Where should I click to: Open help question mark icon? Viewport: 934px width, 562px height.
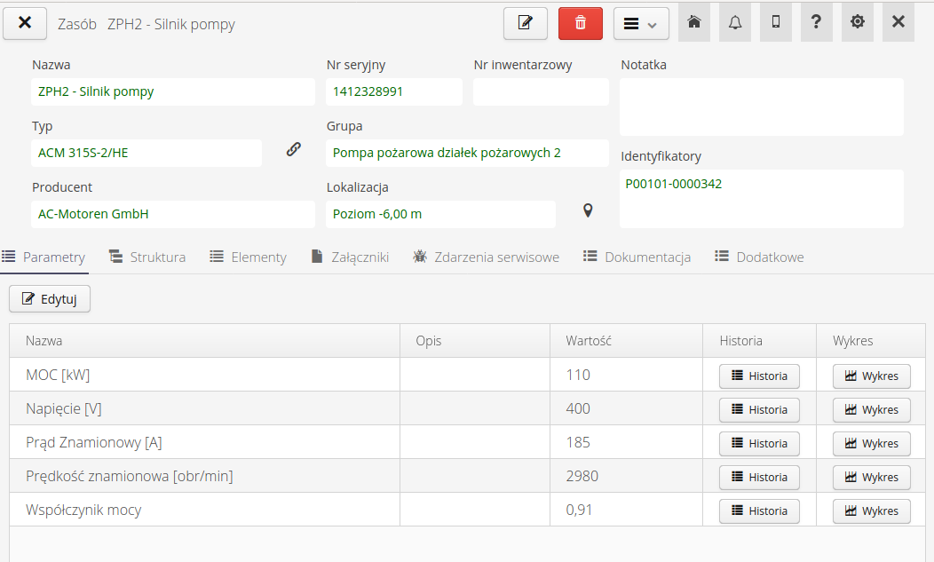(x=817, y=22)
